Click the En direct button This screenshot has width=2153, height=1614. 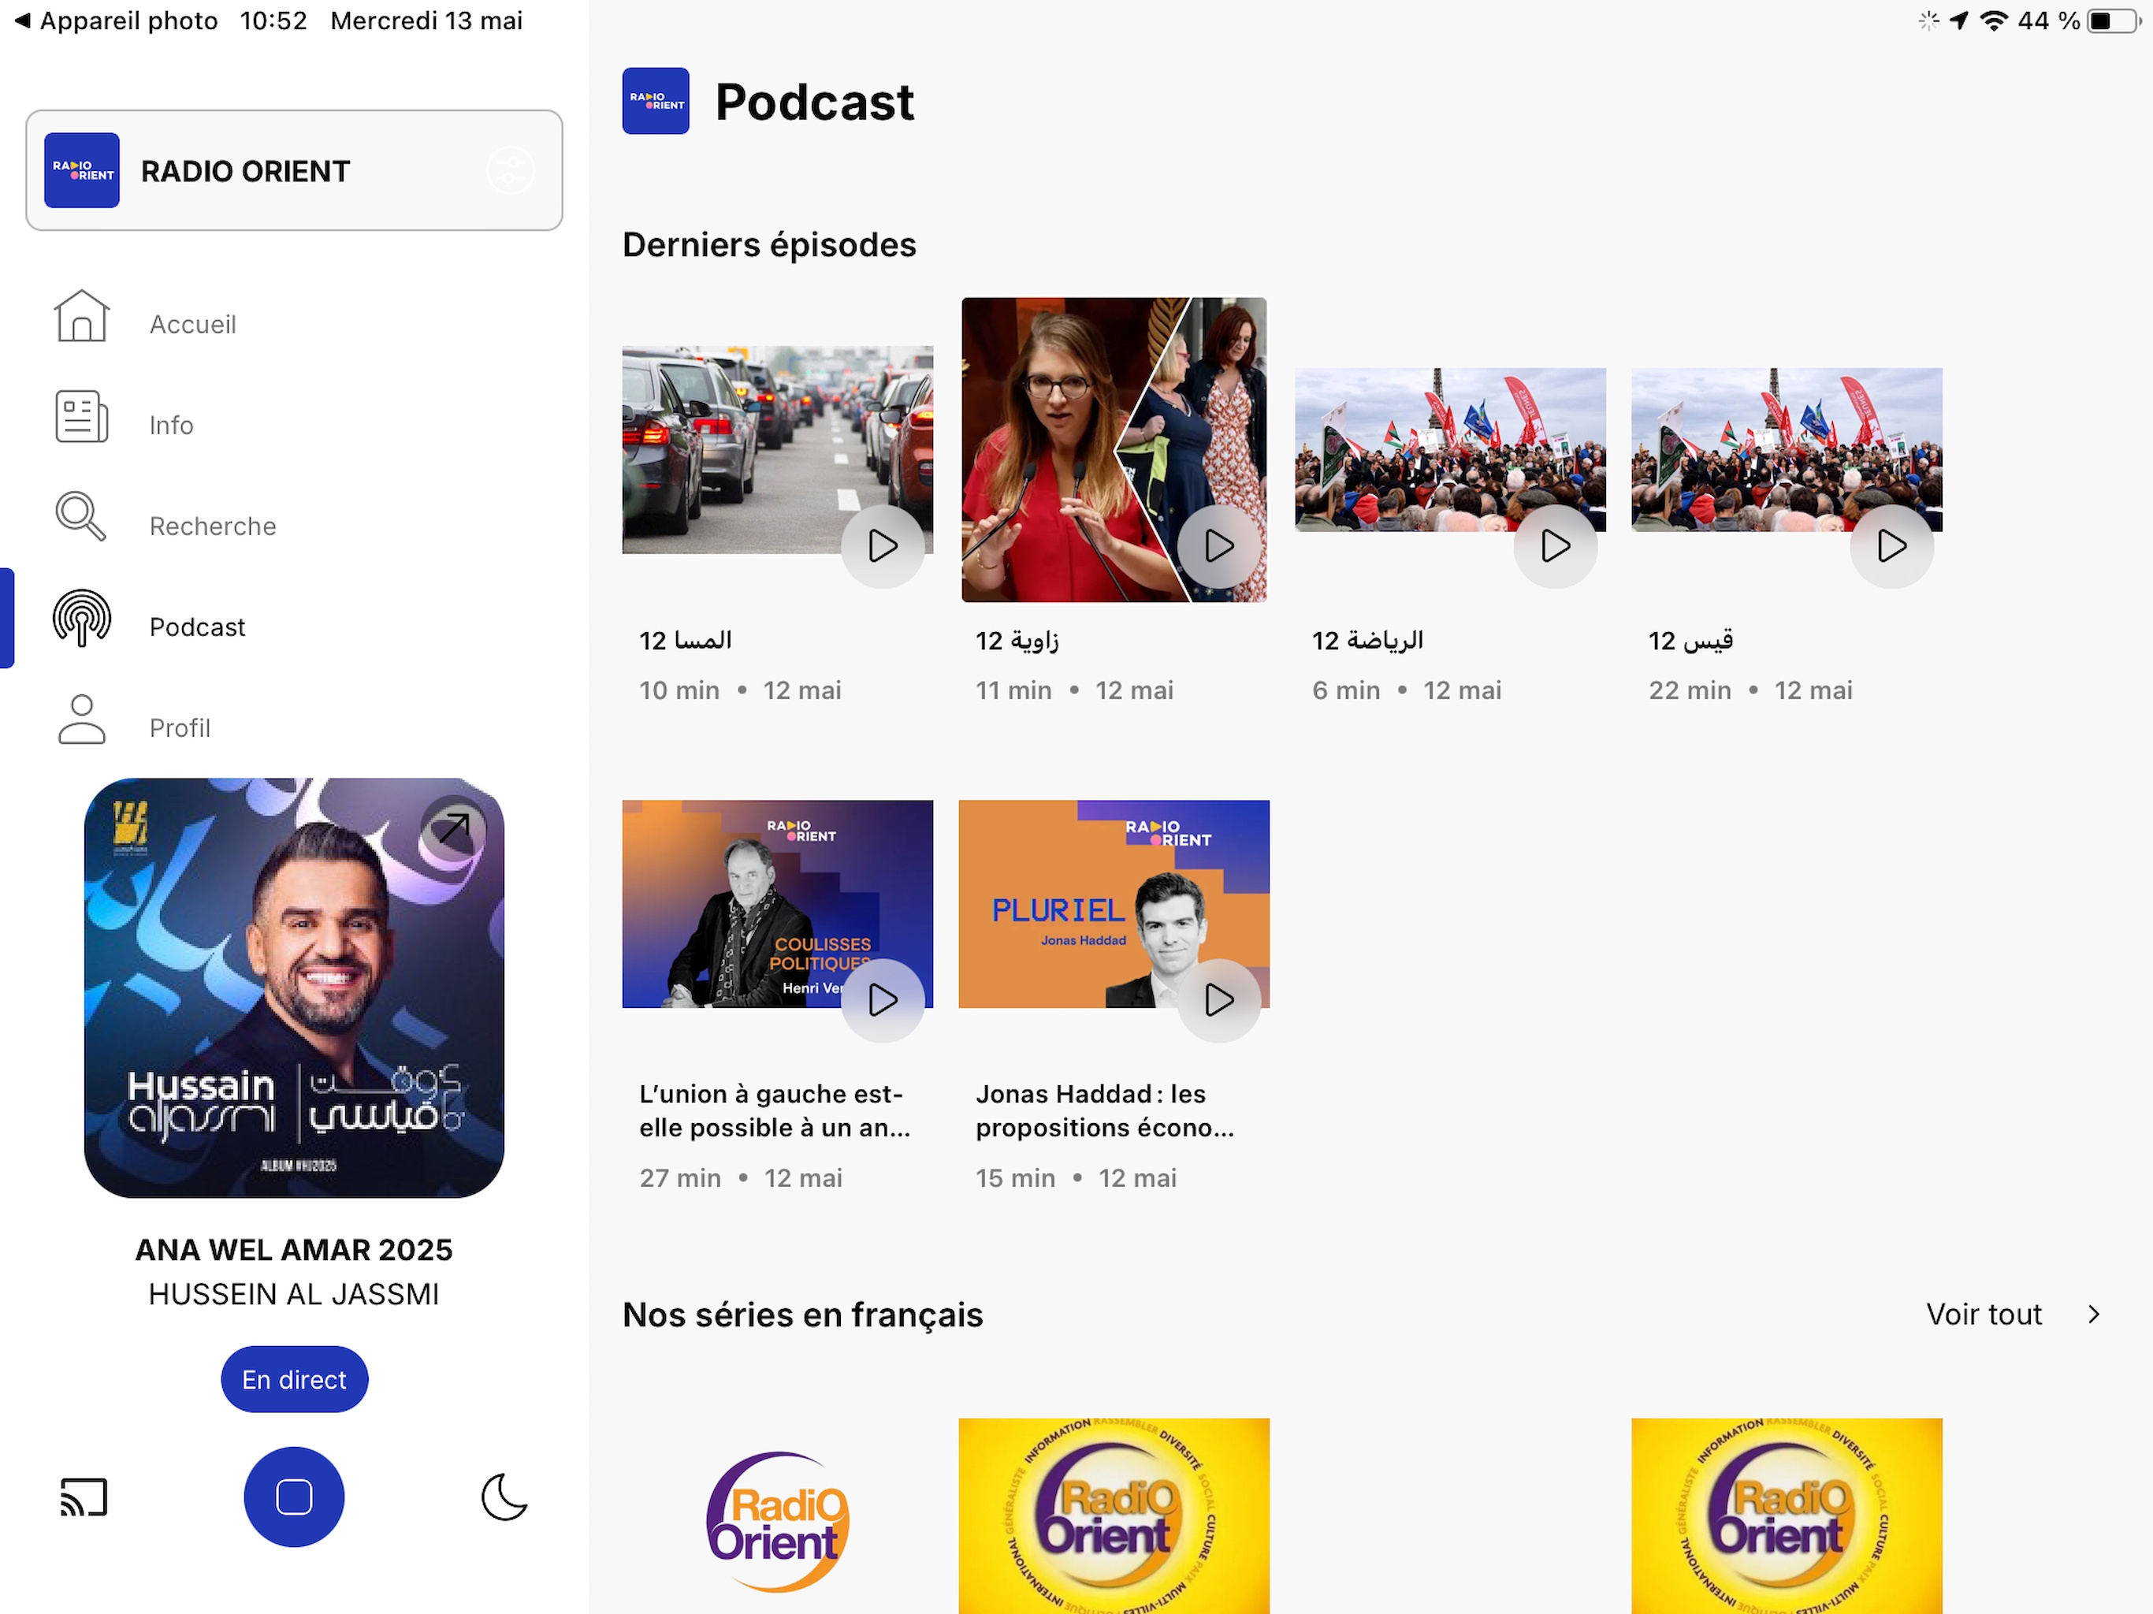(x=294, y=1381)
